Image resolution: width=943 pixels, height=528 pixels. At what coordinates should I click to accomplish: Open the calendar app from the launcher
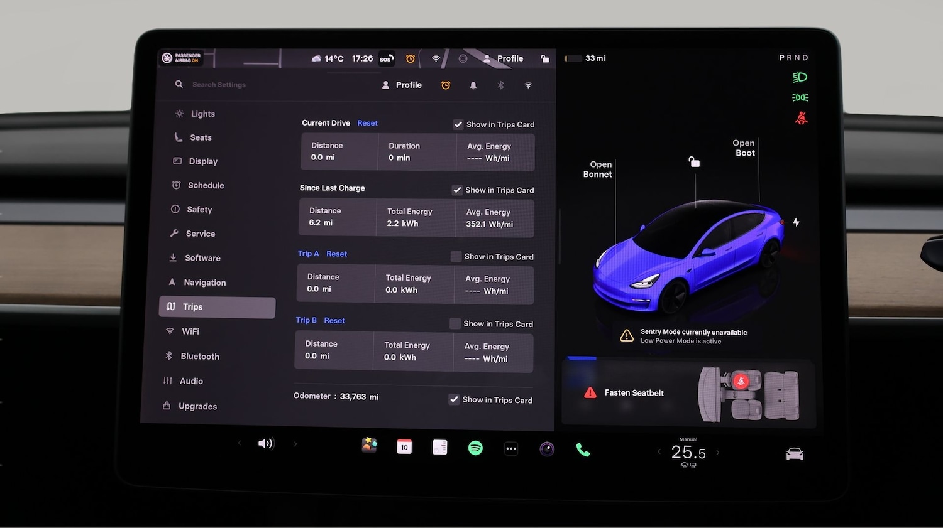click(404, 446)
